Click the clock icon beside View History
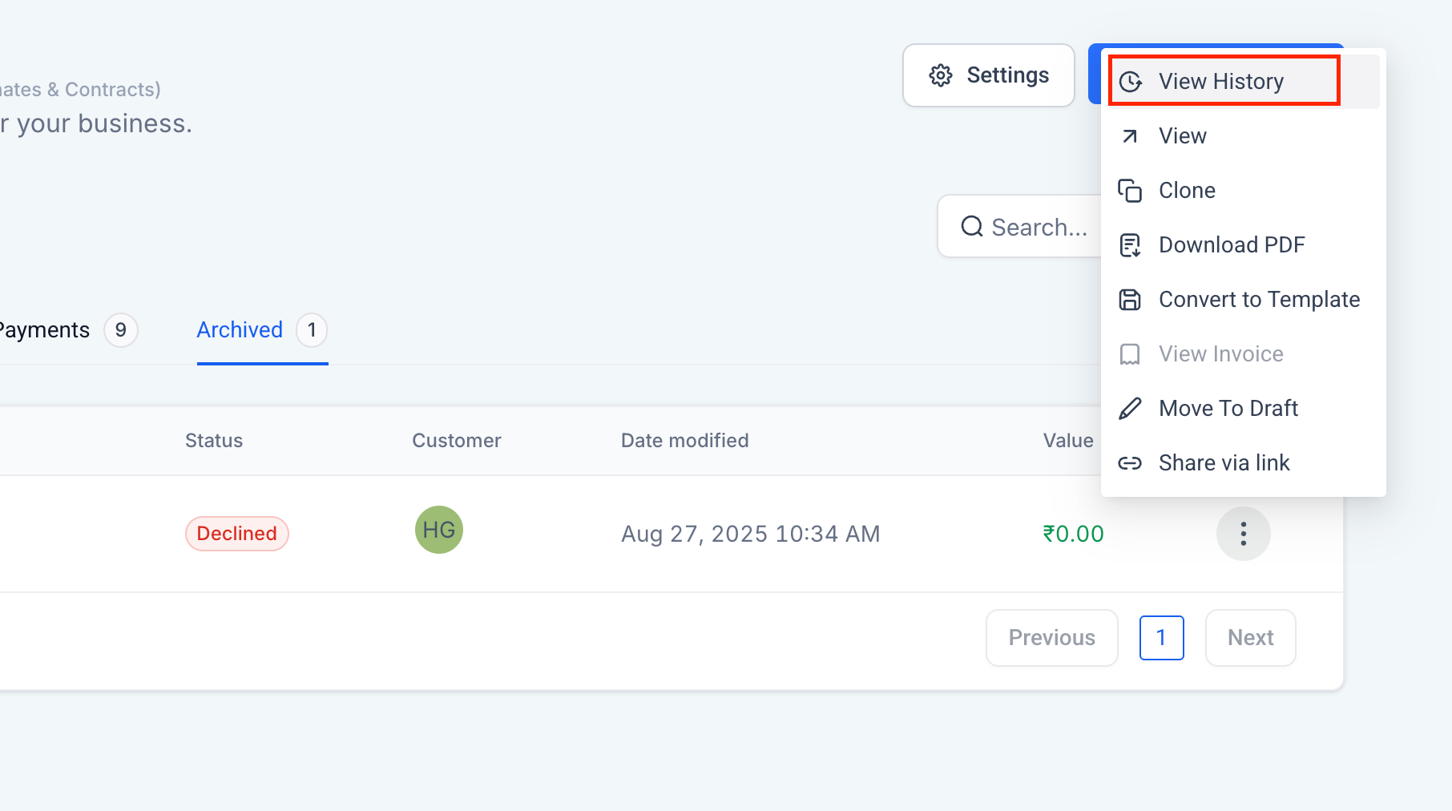1452x811 pixels. [x=1131, y=82]
